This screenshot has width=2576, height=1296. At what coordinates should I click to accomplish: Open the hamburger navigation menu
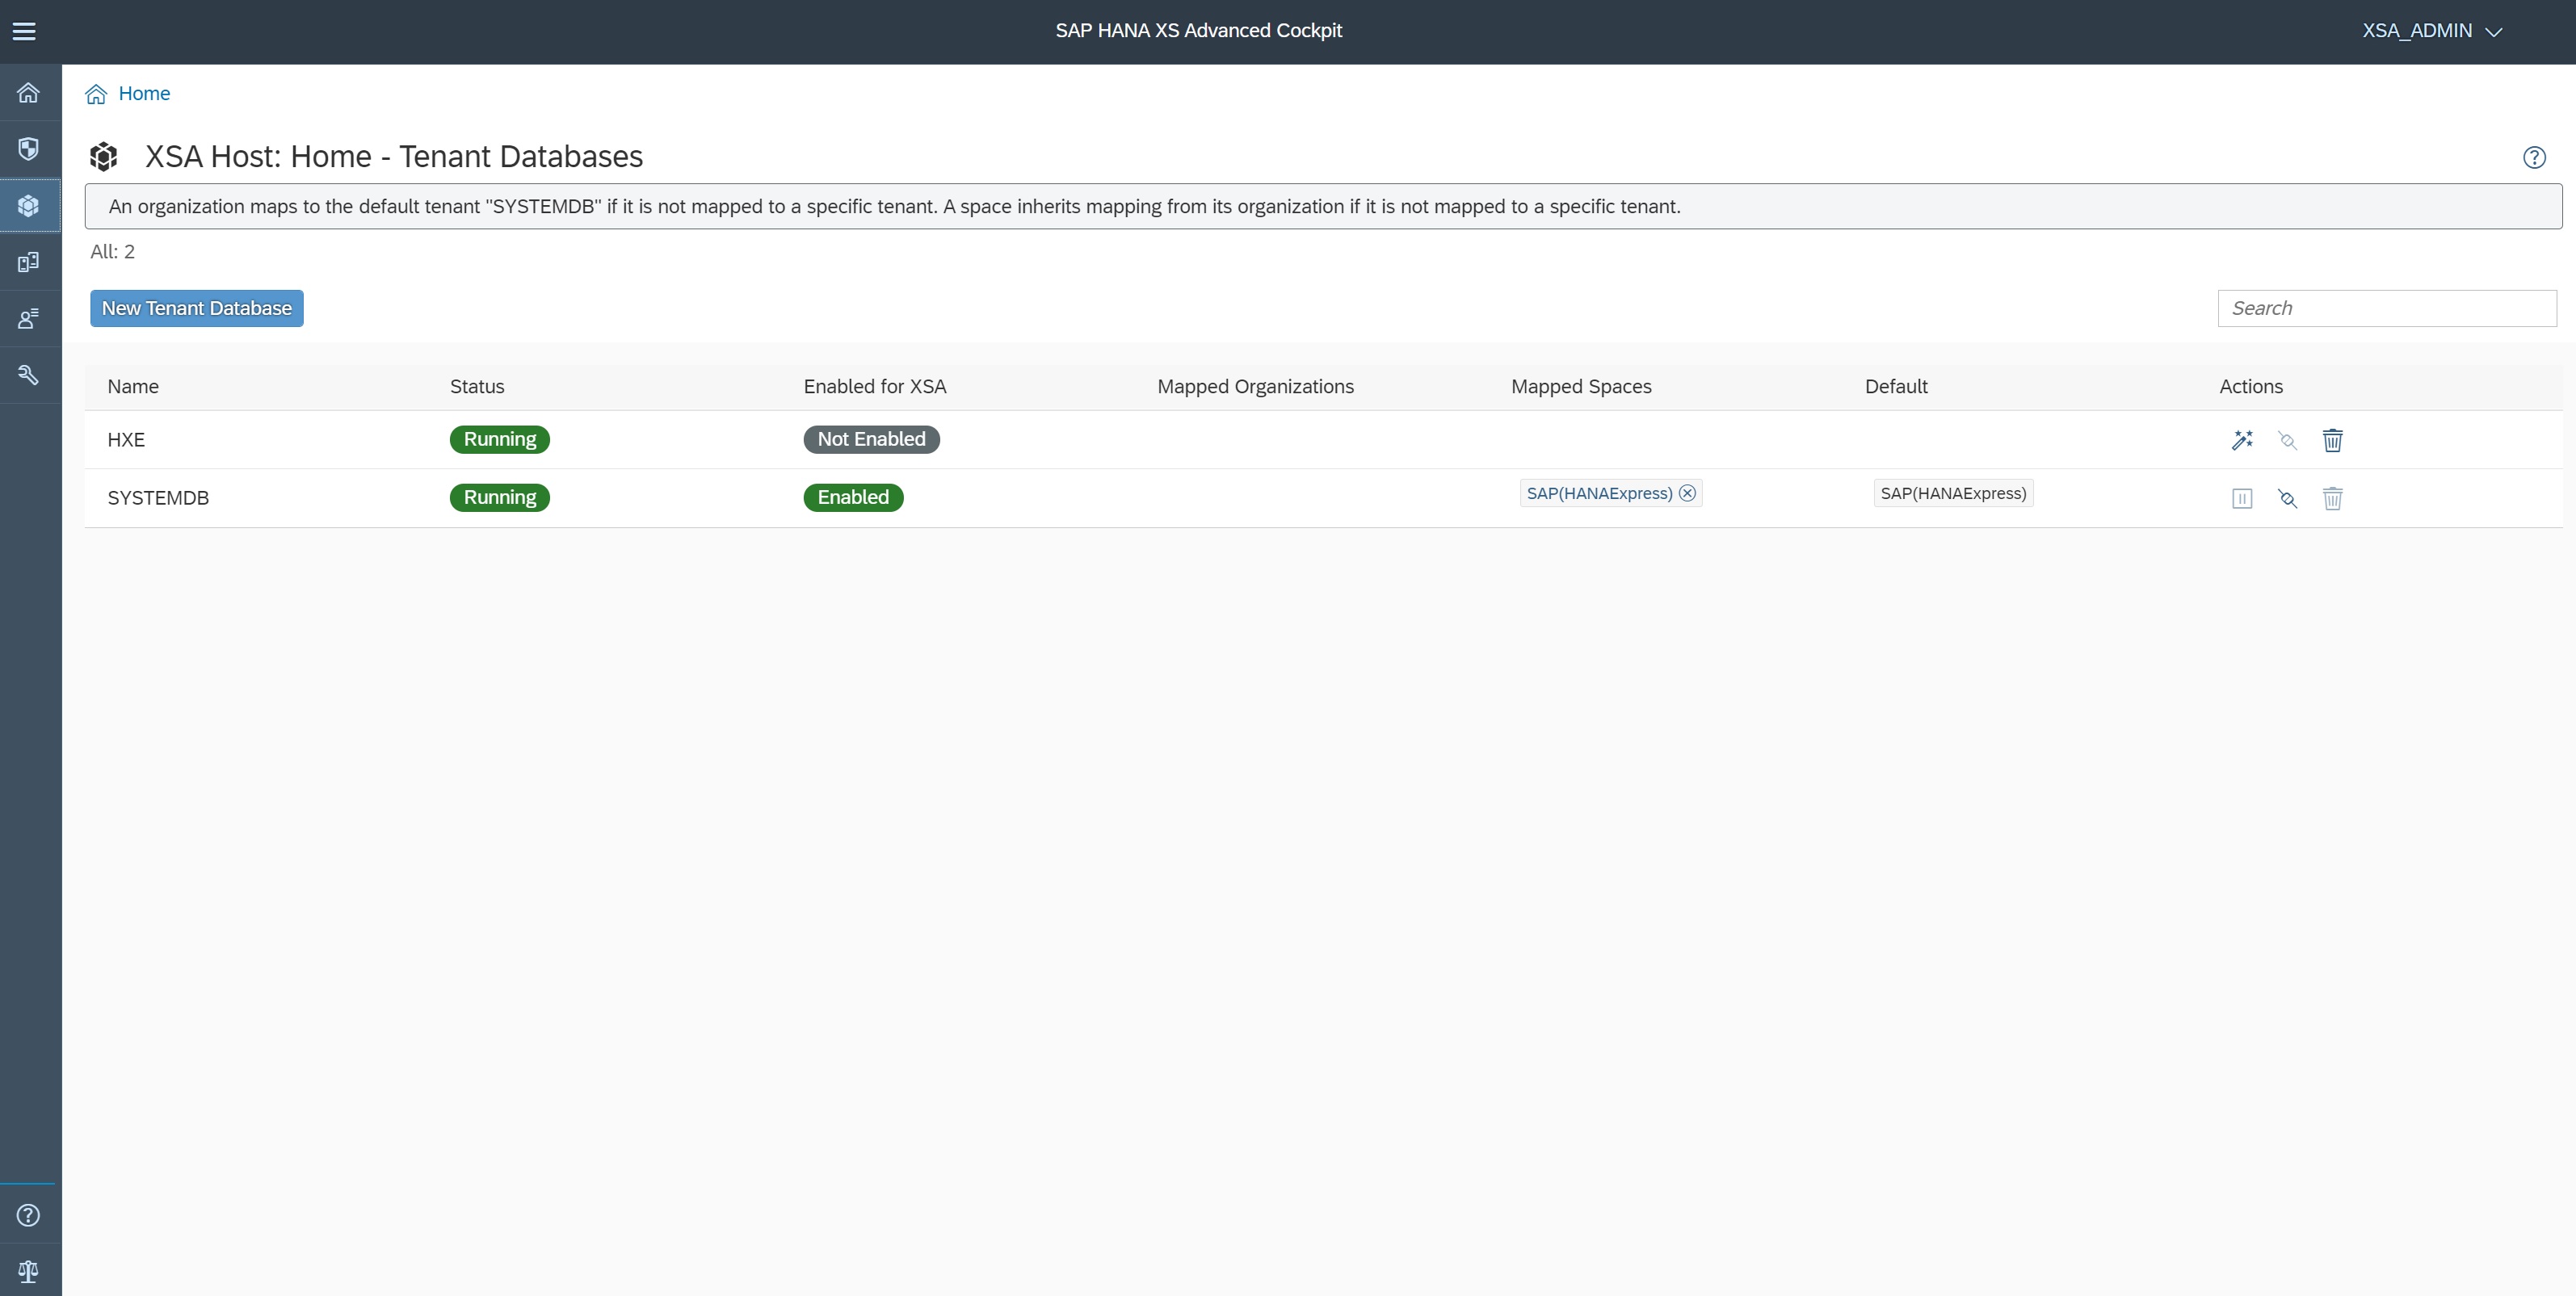(24, 31)
